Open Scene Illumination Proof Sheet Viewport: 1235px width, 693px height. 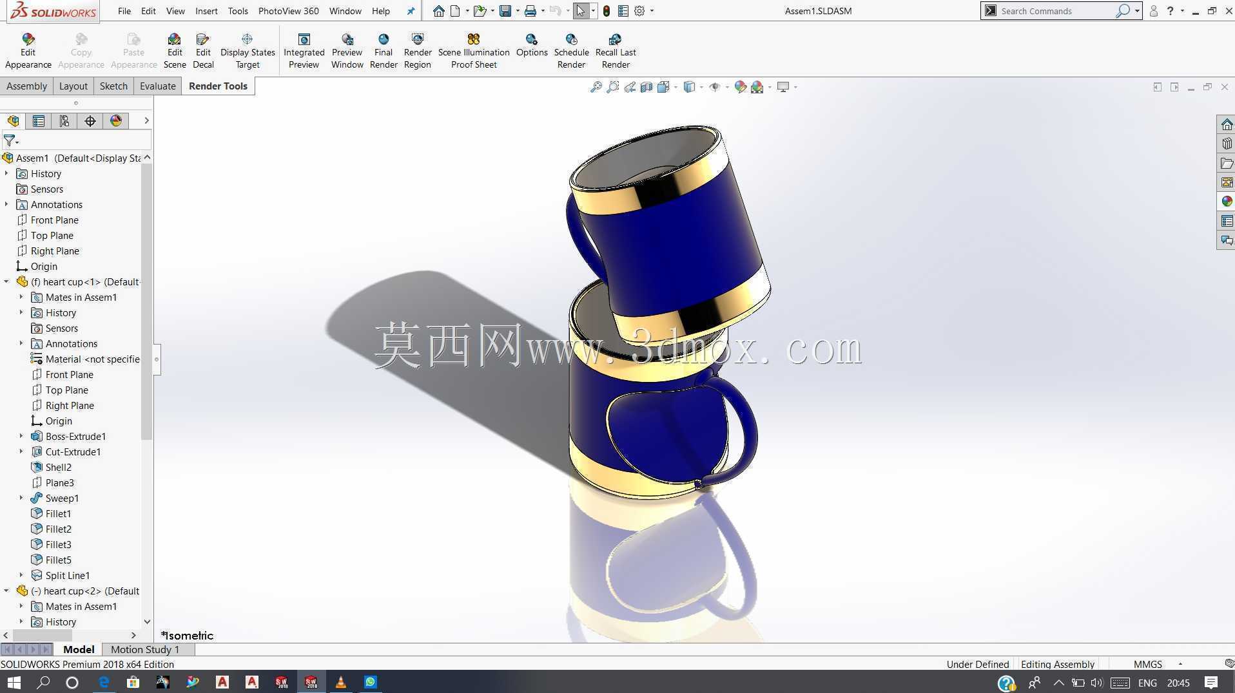[474, 51]
